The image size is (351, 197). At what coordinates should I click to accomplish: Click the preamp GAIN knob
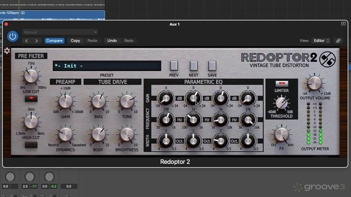65,101
